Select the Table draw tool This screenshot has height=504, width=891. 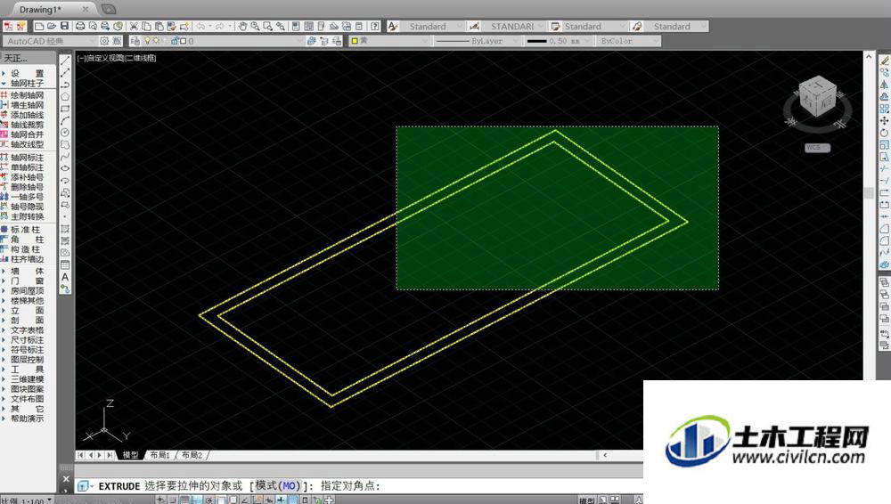pos(65,264)
